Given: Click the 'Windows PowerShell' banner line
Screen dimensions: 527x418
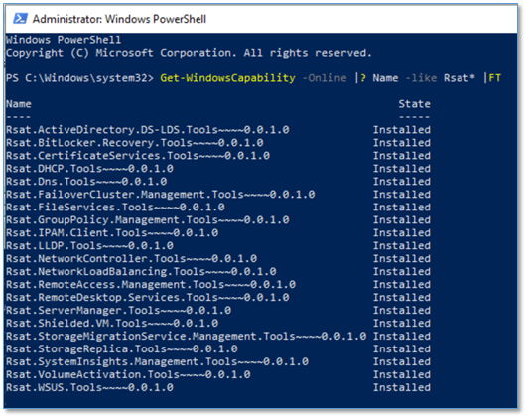Looking at the screenshot, I should tap(64, 40).
